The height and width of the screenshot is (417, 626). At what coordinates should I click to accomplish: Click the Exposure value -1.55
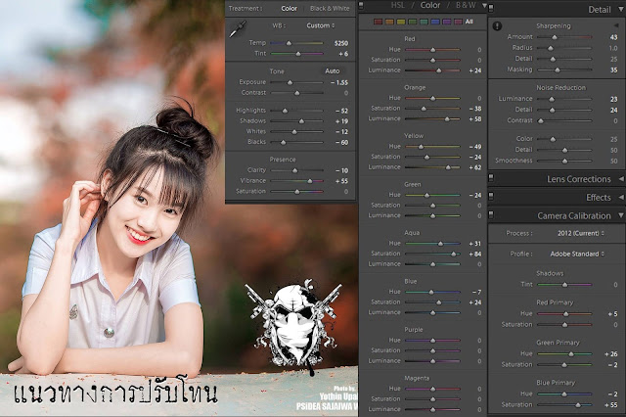pyautogui.click(x=339, y=82)
